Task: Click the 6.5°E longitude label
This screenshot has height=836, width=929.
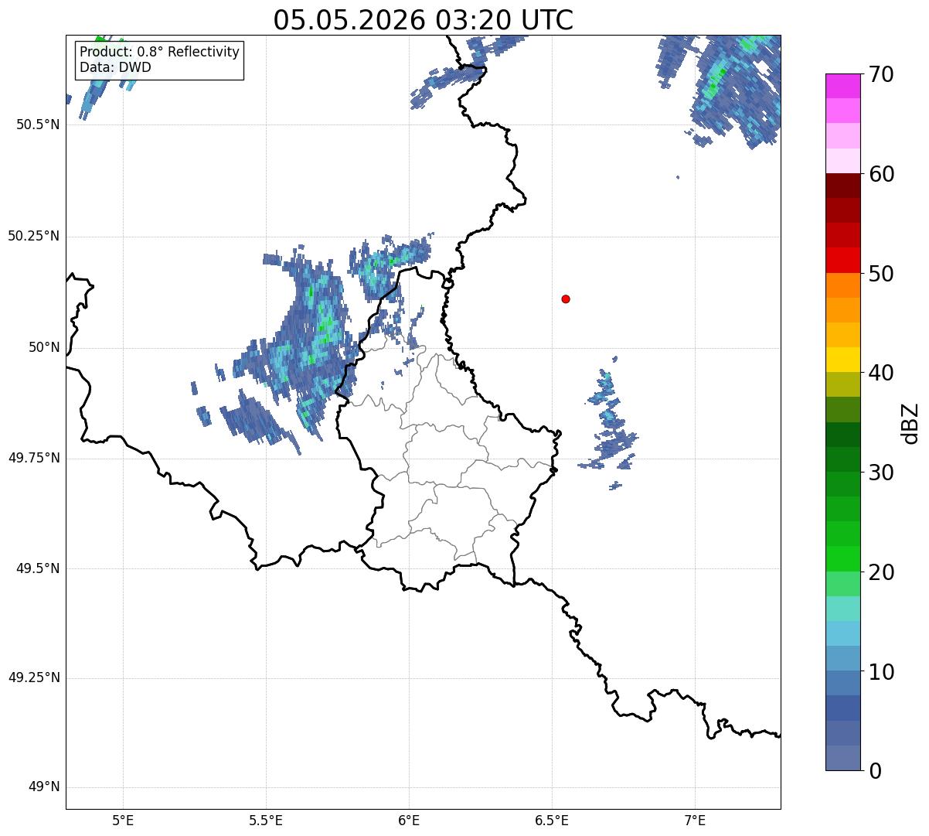Action: point(552,820)
